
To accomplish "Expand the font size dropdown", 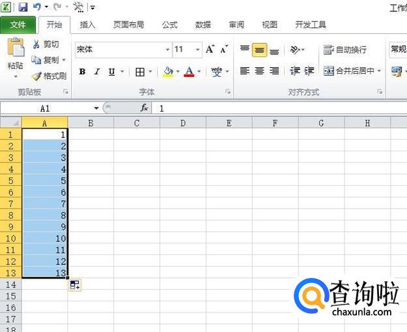I will pos(197,50).
